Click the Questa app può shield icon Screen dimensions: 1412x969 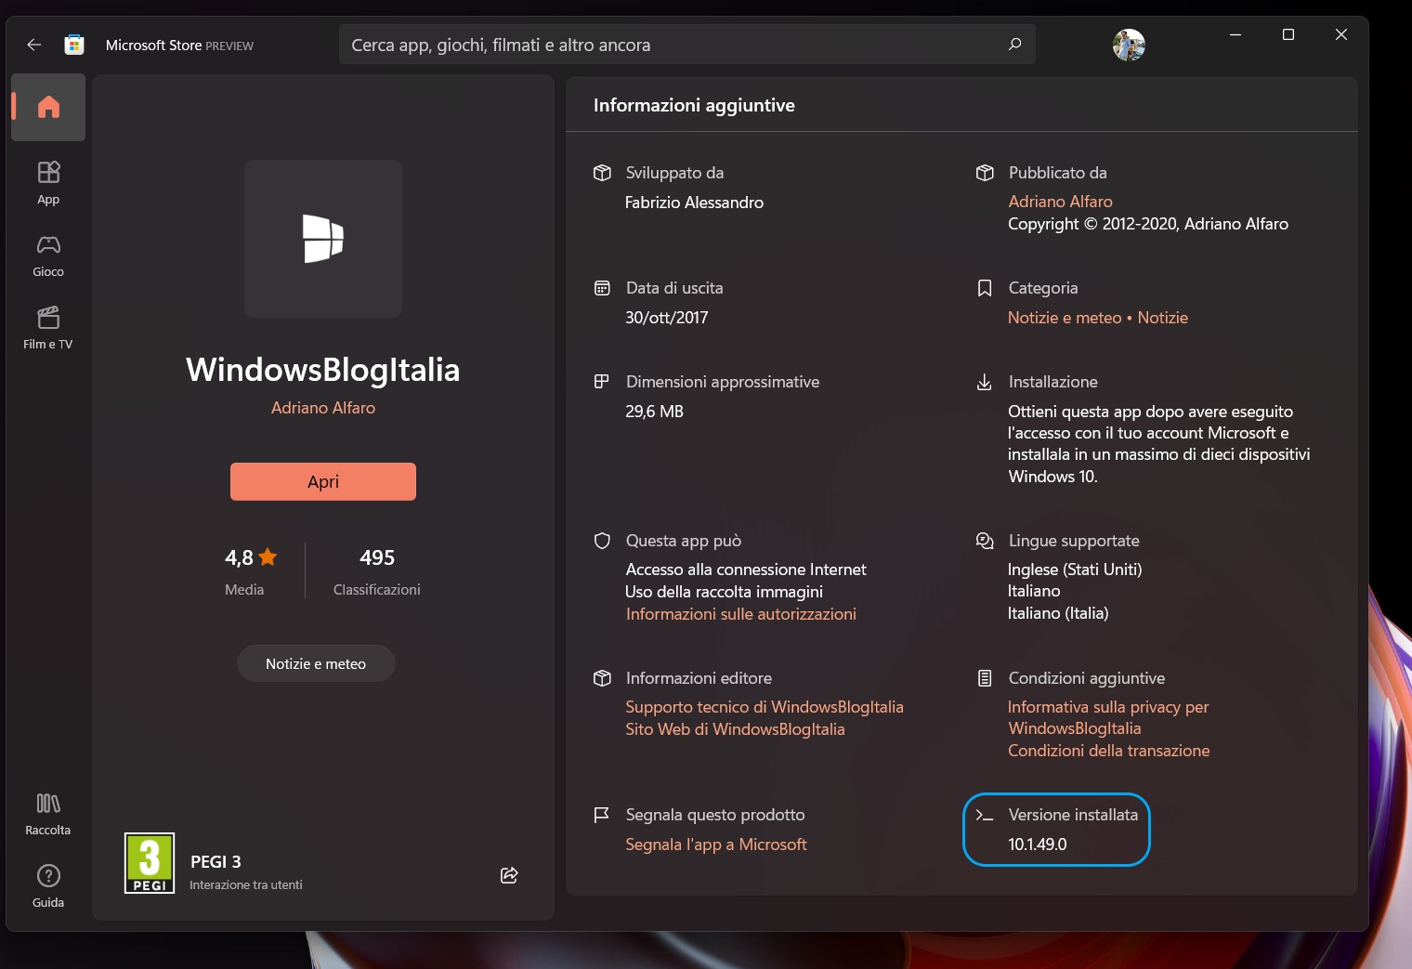click(602, 541)
